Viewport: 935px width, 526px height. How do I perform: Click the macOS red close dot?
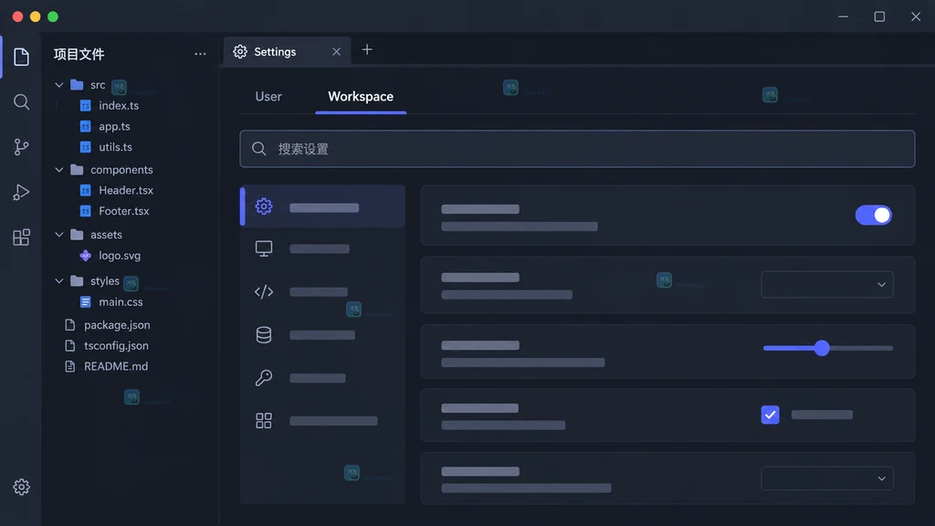[18, 16]
